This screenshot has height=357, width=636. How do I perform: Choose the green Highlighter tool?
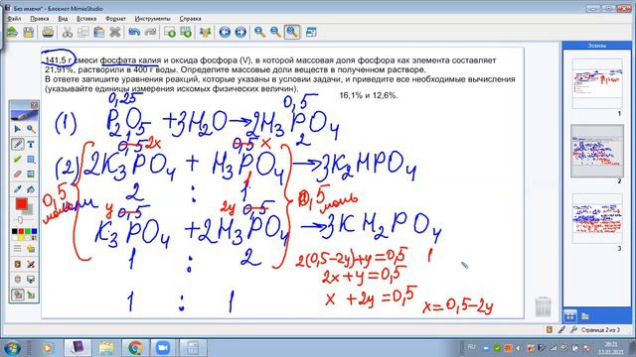pos(18,159)
